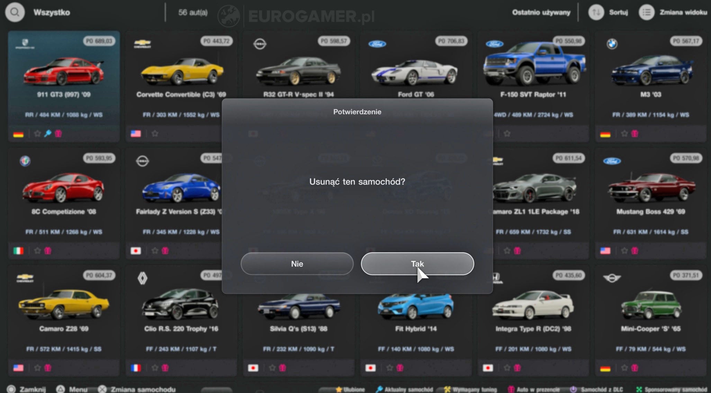Click the PO 371,51 badge on Mini-Cooper

(x=686, y=275)
